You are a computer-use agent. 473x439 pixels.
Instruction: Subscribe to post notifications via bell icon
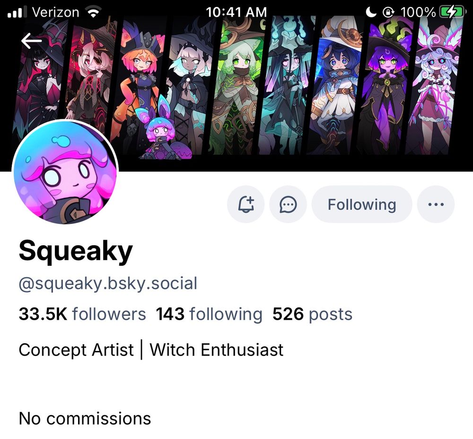click(x=246, y=205)
